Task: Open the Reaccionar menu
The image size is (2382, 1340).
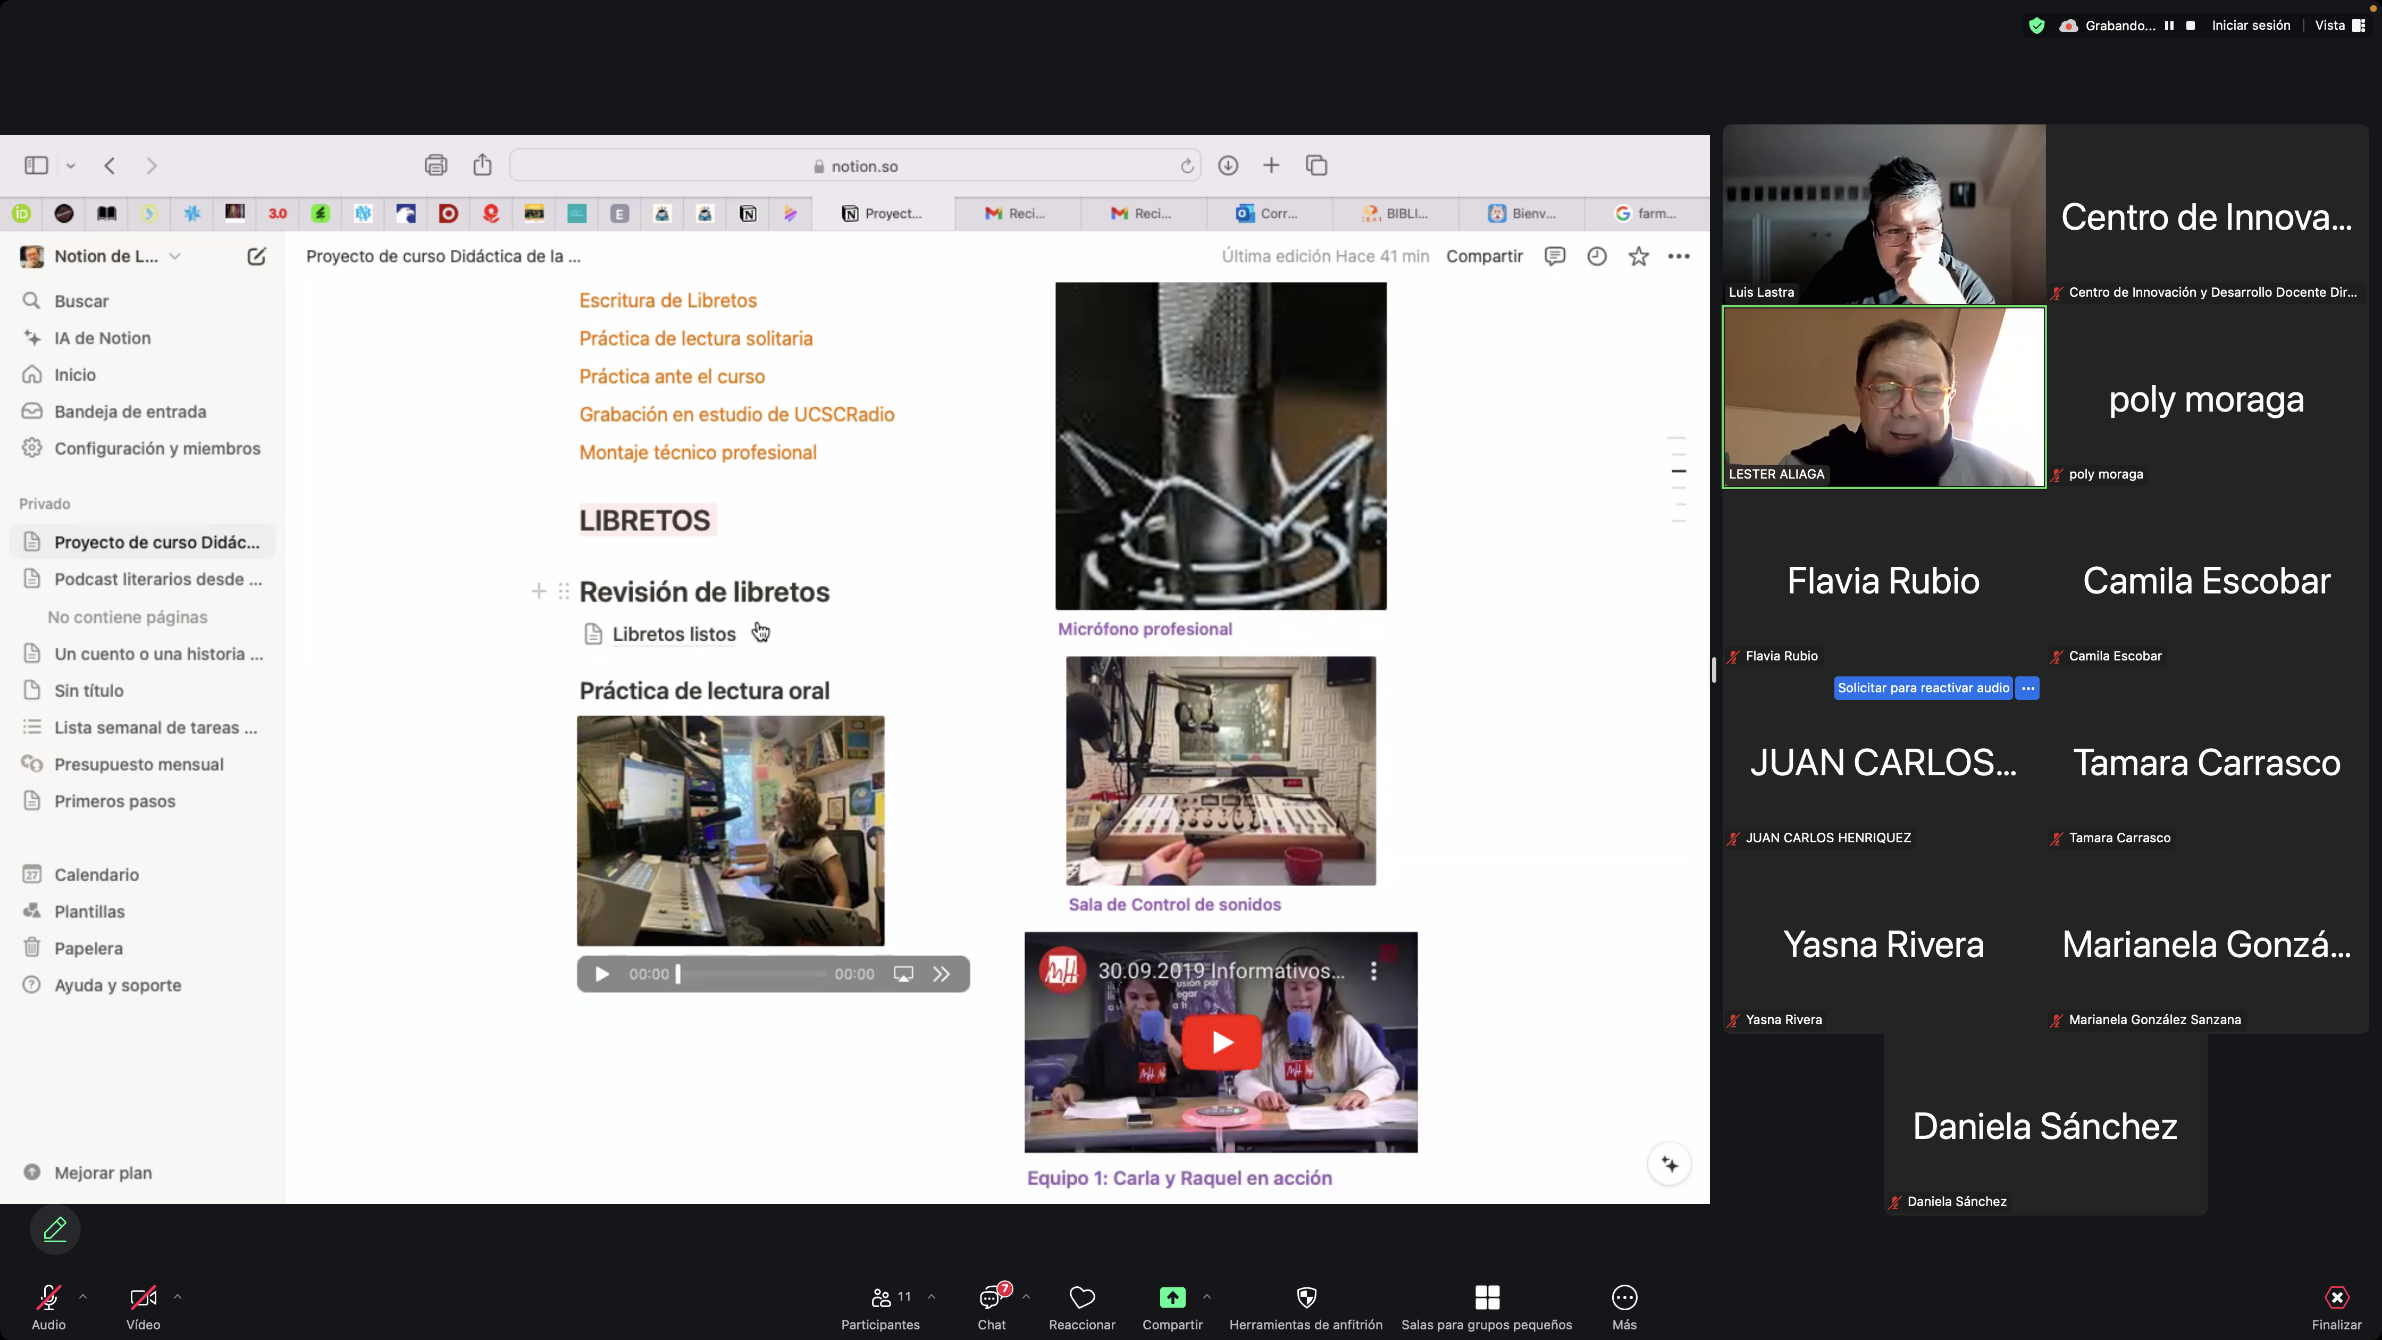Action: click(x=1082, y=1306)
